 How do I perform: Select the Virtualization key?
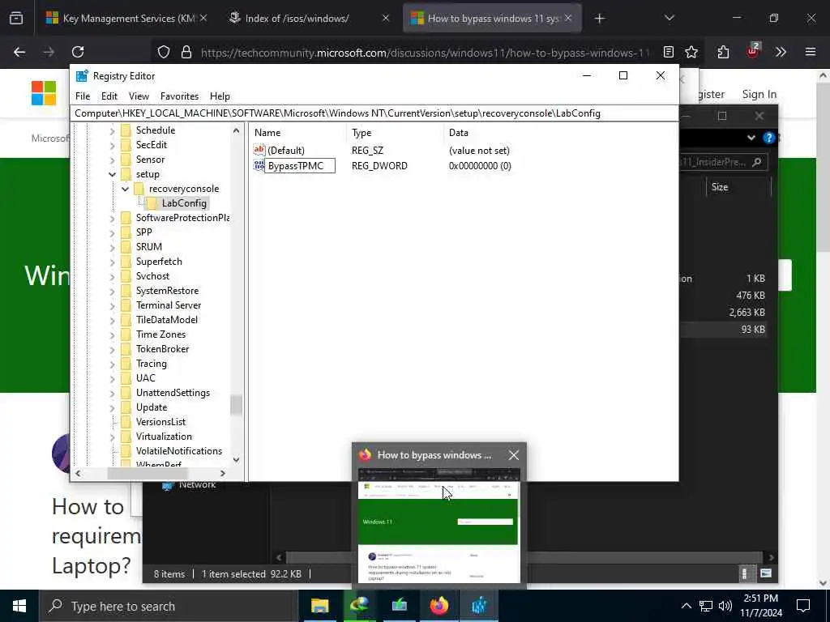point(164,437)
